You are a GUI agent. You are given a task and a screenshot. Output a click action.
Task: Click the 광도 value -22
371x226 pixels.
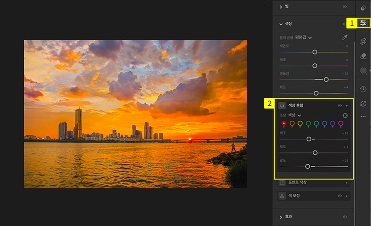click(345, 161)
